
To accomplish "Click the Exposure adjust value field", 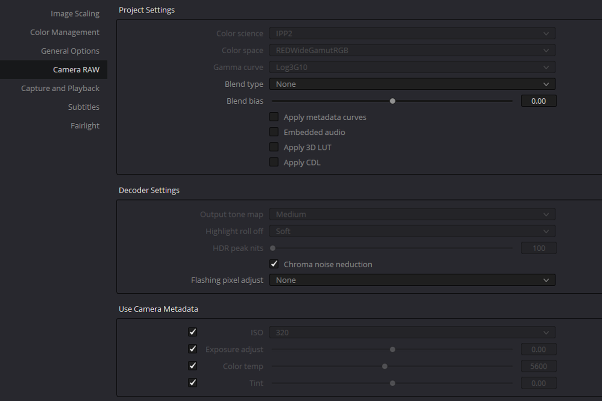I will [539, 349].
